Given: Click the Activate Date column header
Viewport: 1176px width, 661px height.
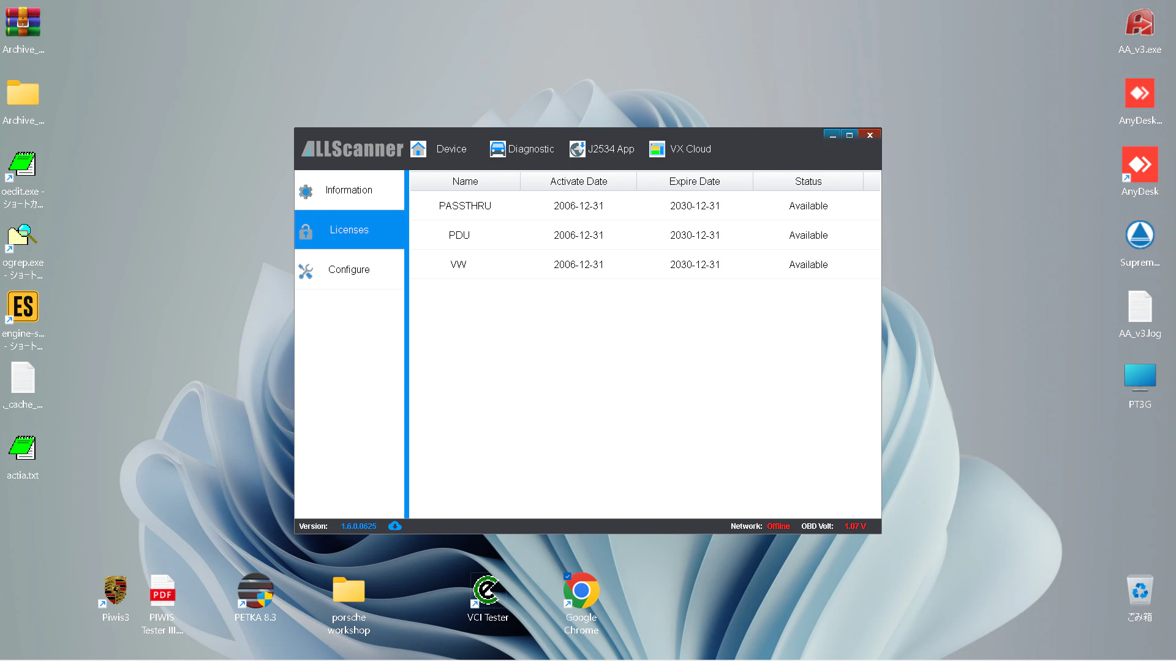Looking at the screenshot, I should point(578,181).
